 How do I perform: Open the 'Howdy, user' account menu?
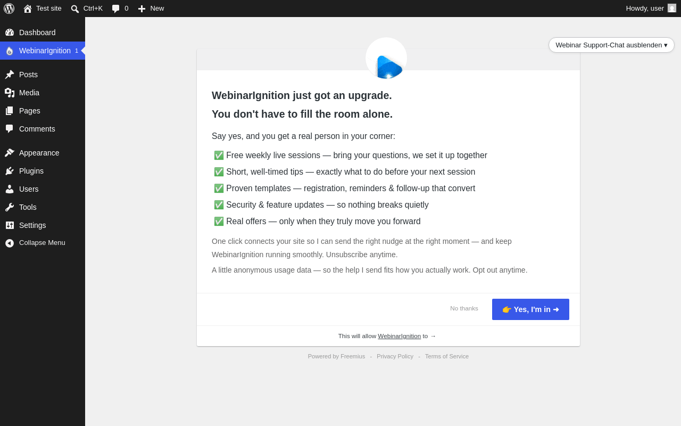tap(651, 9)
